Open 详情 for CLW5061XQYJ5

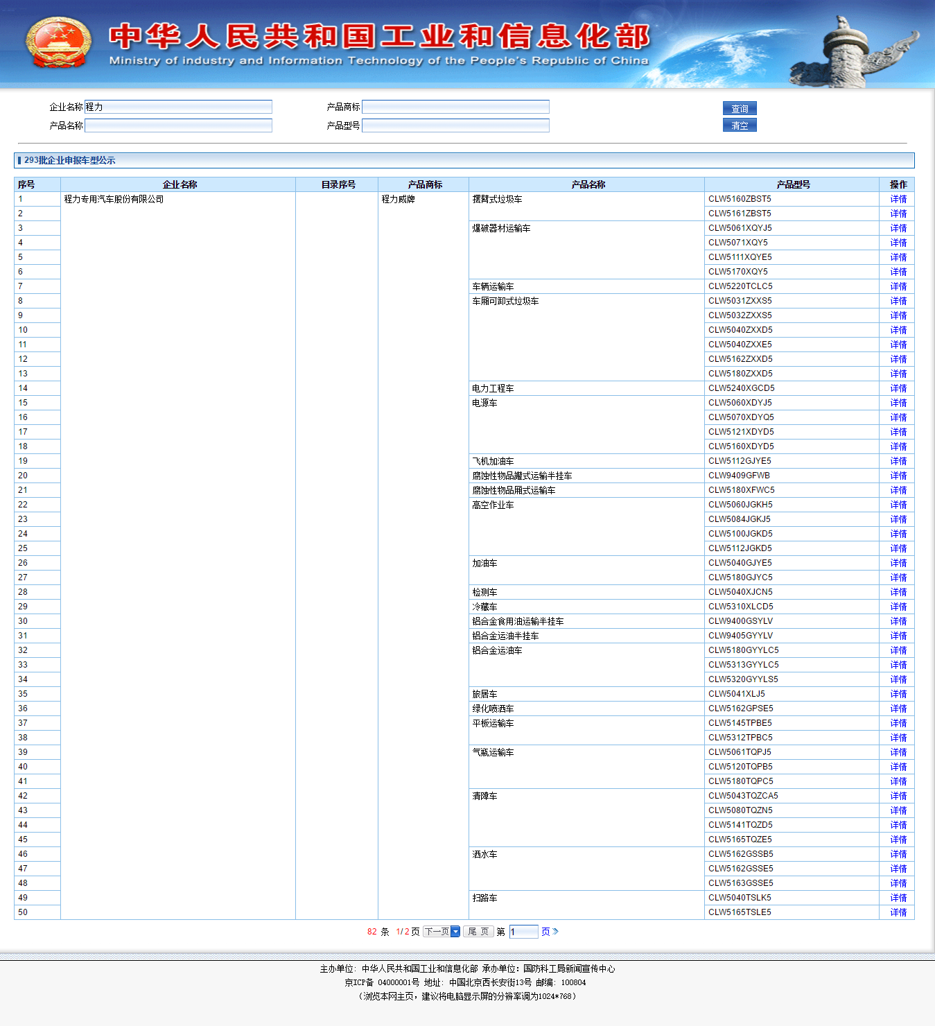[x=898, y=228]
